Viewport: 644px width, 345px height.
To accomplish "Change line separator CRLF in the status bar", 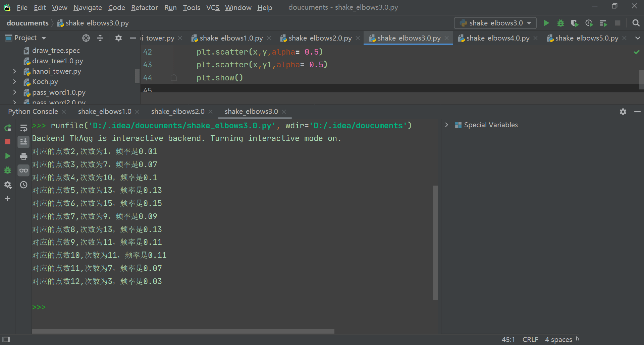I will tap(530, 339).
